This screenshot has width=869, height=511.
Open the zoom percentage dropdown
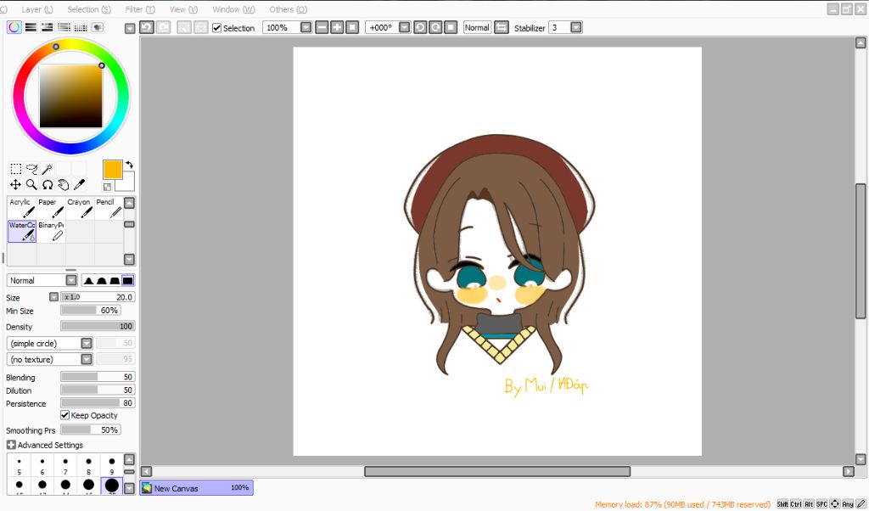pyautogui.click(x=306, y=27)
